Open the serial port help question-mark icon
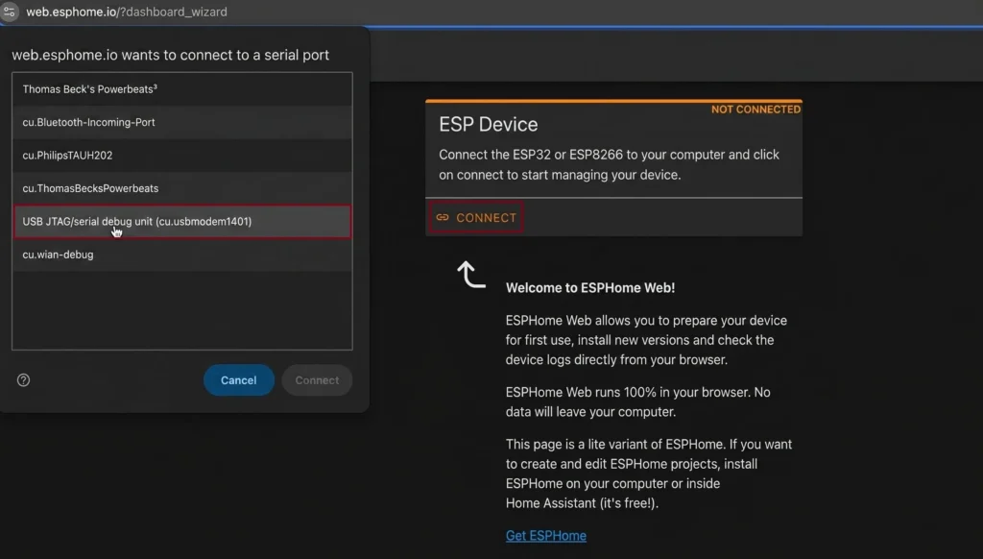This screenshot has height=559, width=983. (23, 380)
